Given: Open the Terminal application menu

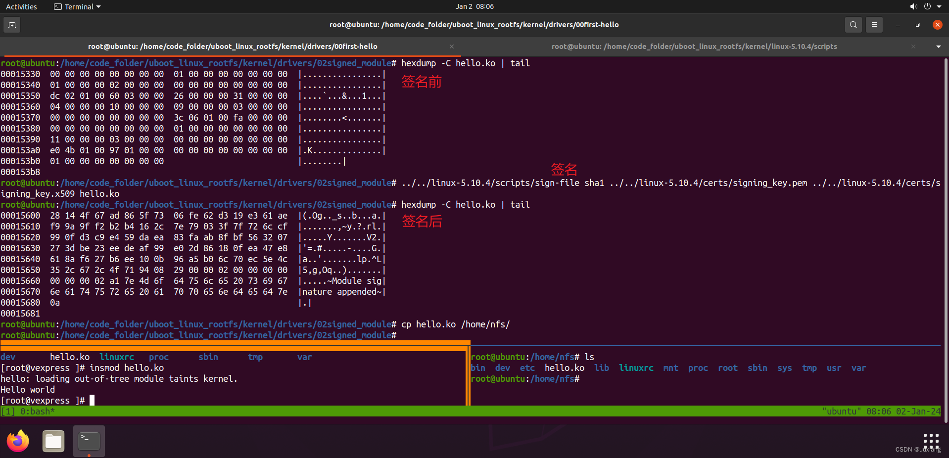Looking at the screenshot, I should [x=77, y=6].
